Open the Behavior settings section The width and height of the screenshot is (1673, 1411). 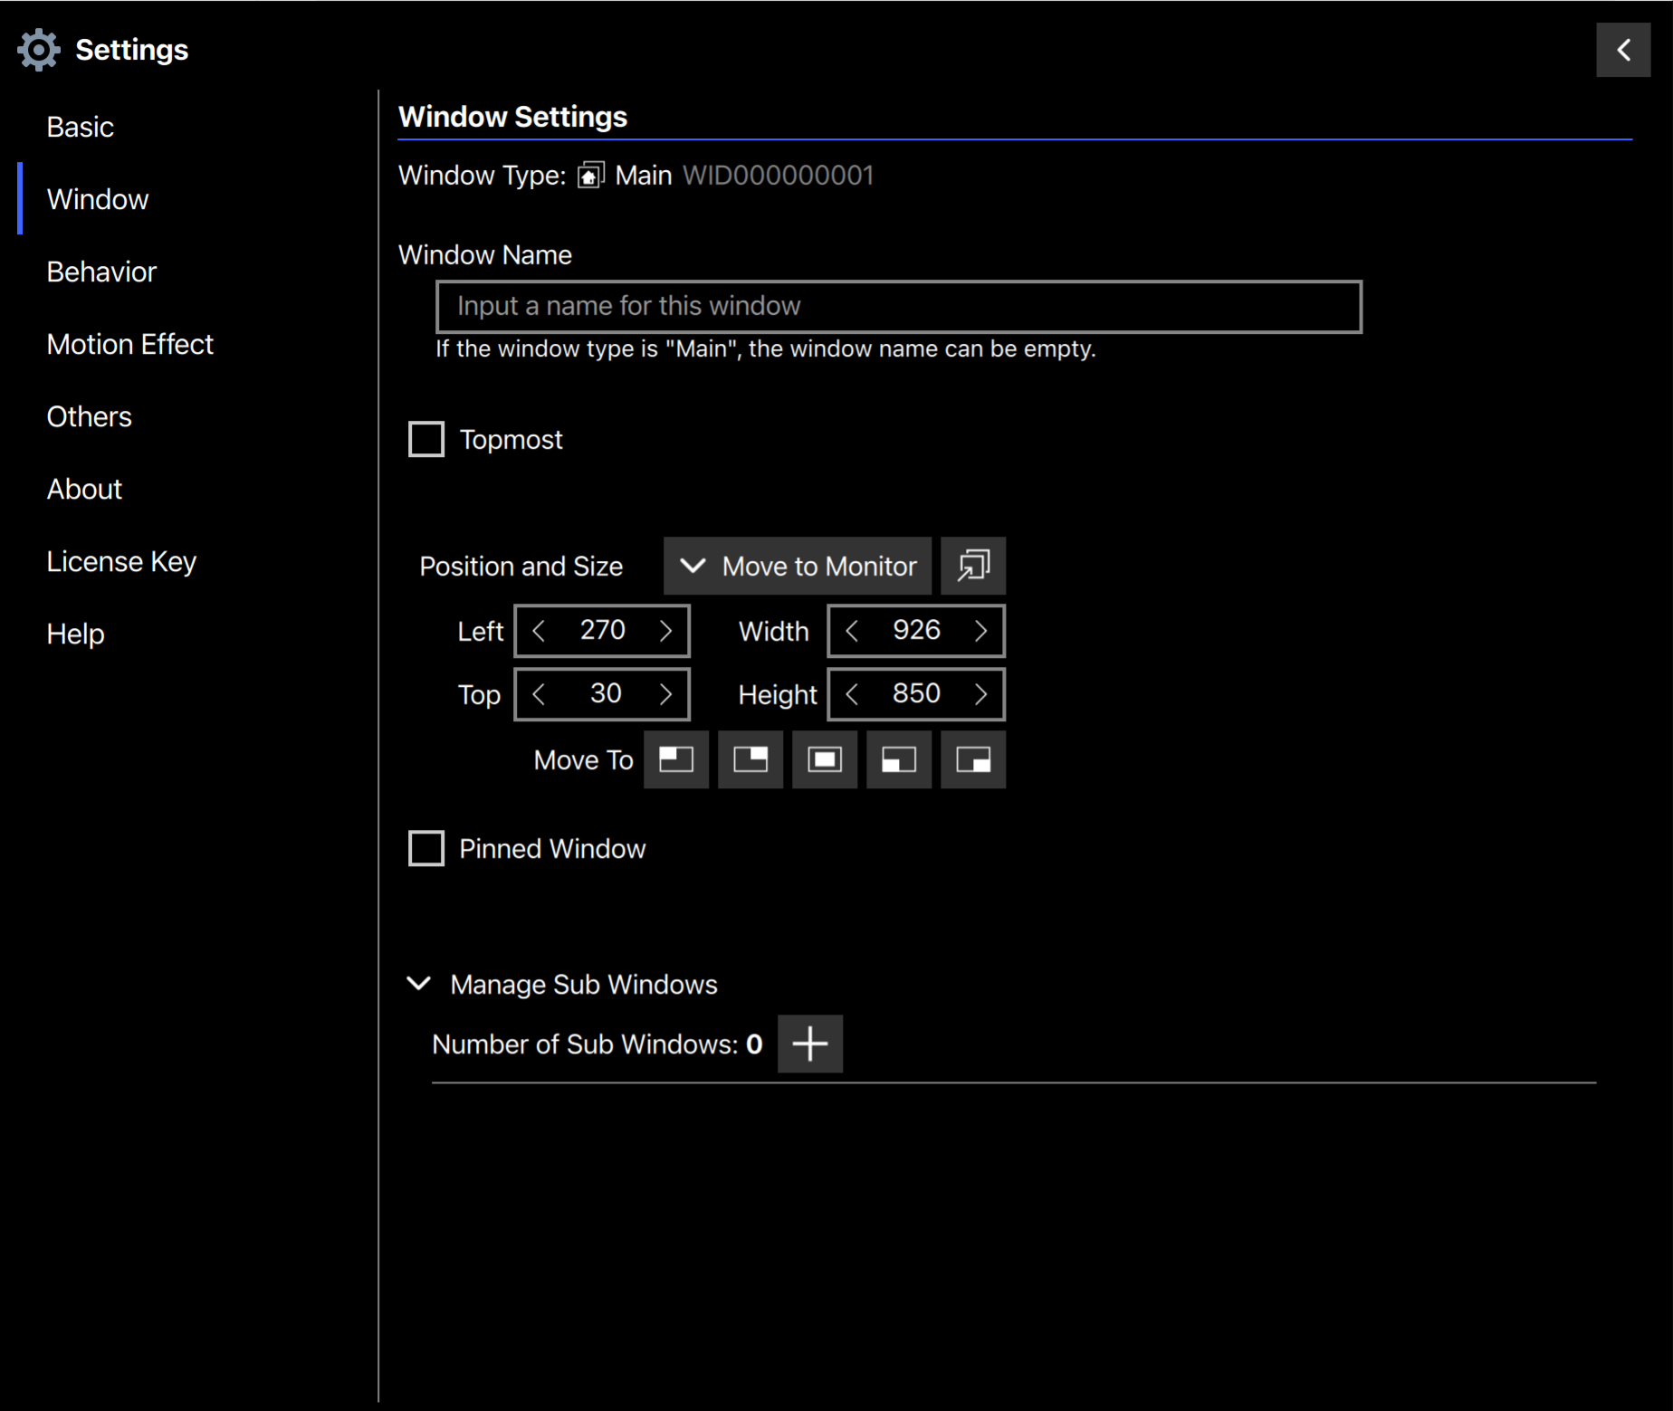click(x=101, y=272)
